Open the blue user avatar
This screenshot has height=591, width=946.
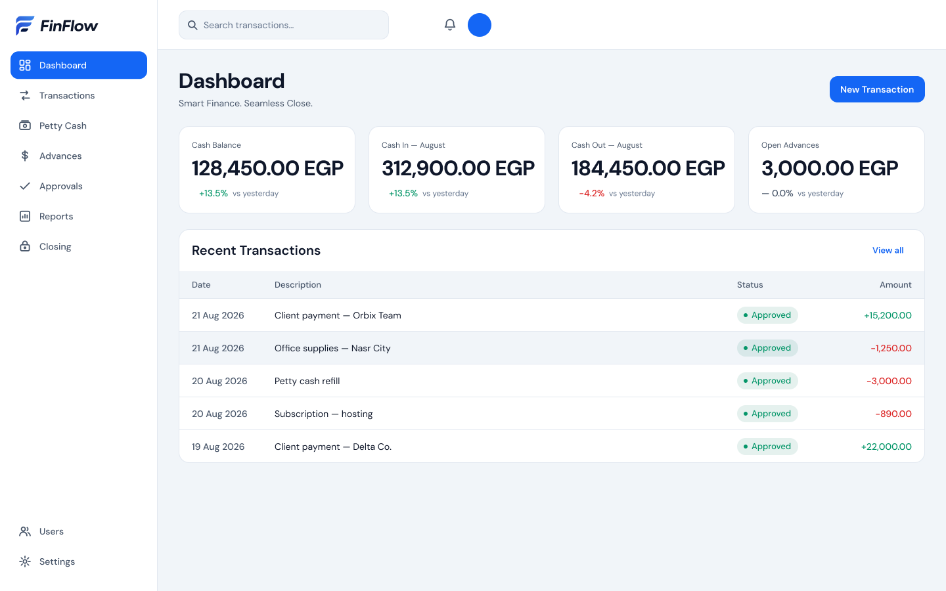click(480, 25)
